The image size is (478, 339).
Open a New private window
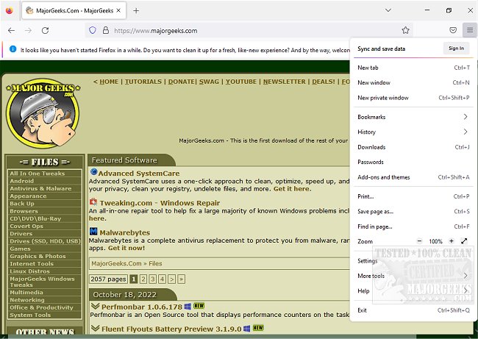[x=414, y=98]
